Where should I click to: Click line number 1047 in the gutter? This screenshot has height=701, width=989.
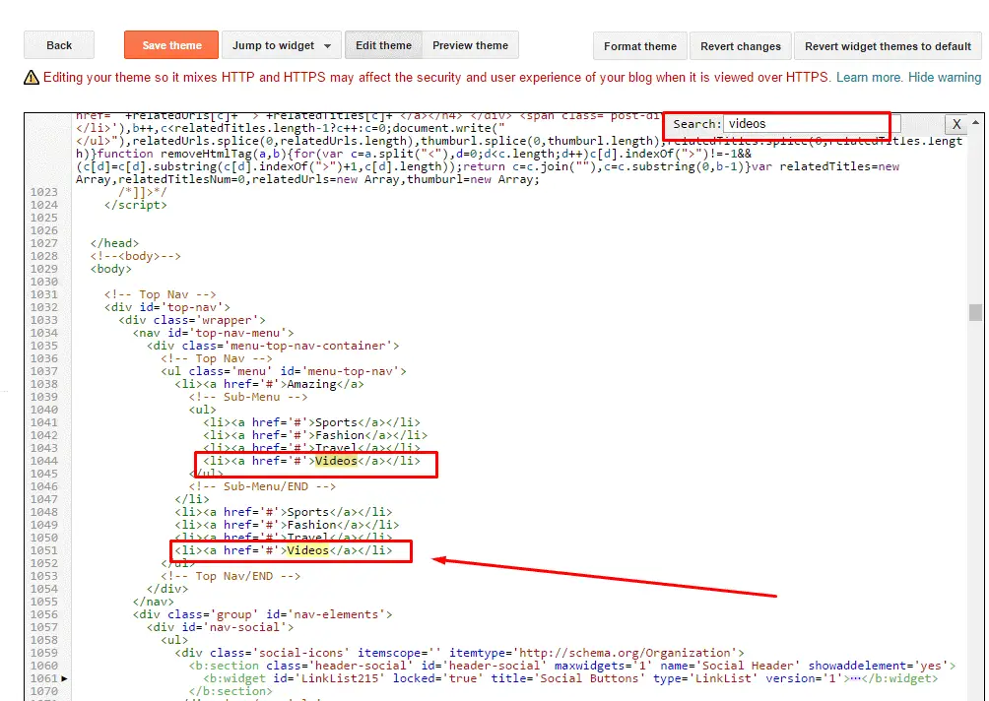43,499
